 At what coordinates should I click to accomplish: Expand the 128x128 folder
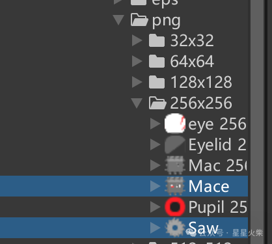pos(137,82)
